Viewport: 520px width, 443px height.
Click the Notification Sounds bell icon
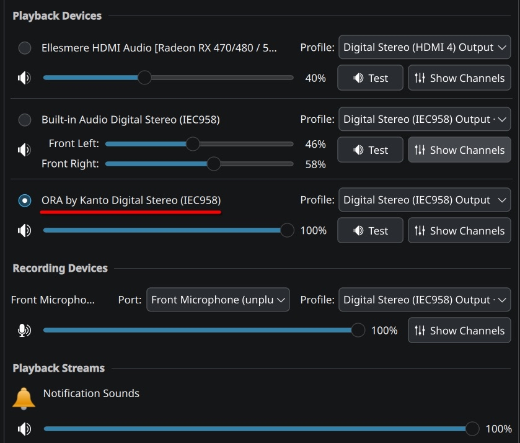pos(24,398)
